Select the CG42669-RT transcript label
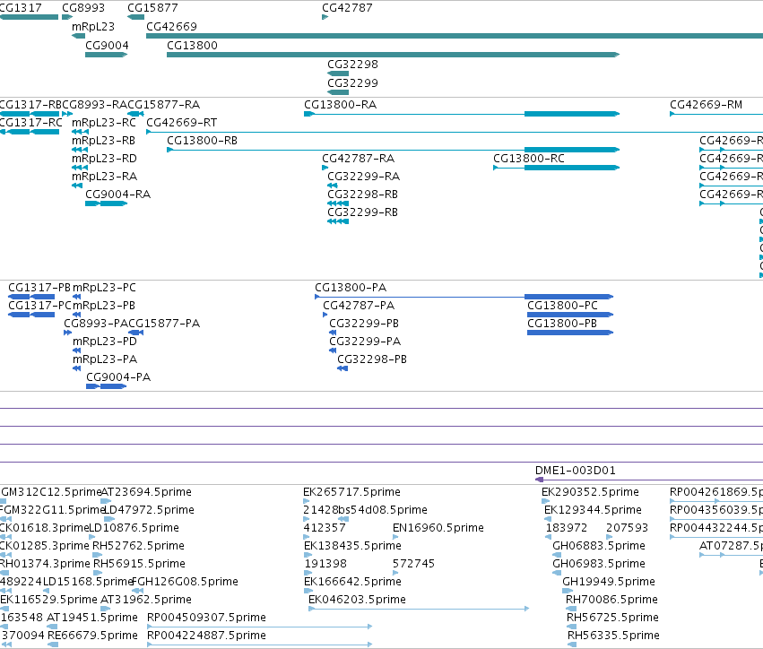The width and height of the screenshot is (763, 649). point(182,123)
